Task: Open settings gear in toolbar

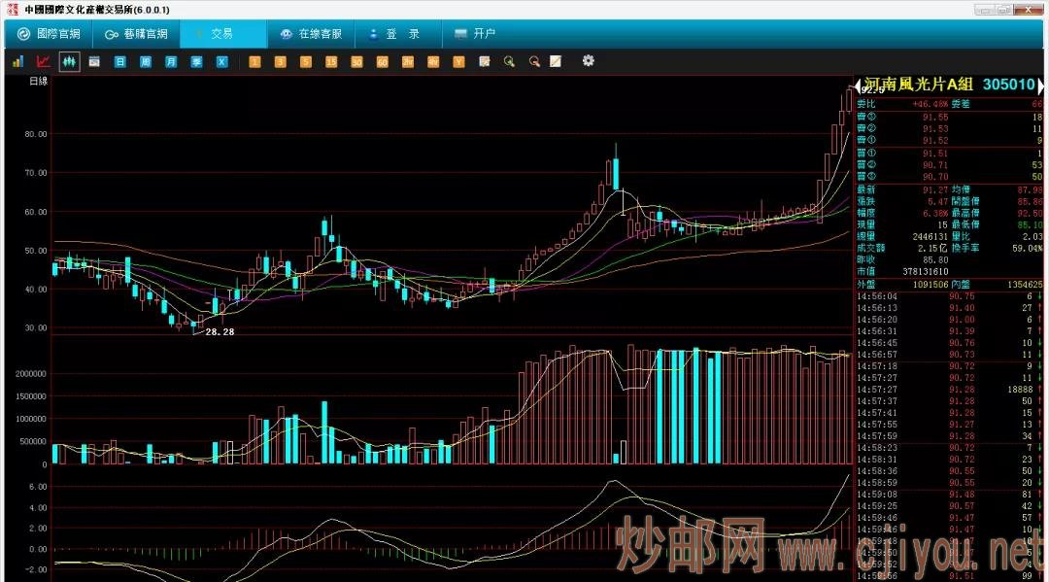Action: pyautogui.click(x=588, y=61)
